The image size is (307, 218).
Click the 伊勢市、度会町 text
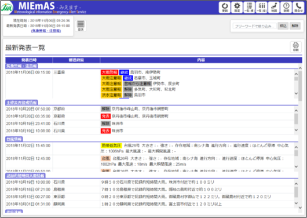[x=166, y=83]
